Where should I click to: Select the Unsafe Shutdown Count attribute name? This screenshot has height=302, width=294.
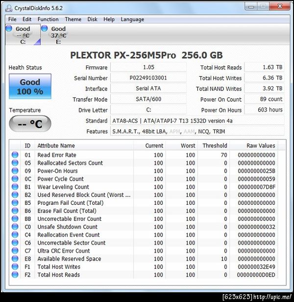(68, 227)
